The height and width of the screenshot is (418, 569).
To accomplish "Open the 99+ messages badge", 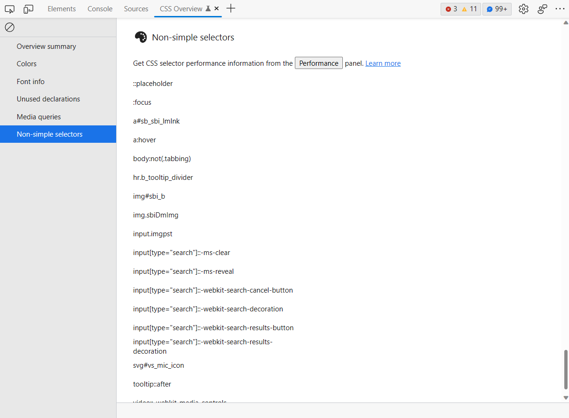I will [497, 8].
